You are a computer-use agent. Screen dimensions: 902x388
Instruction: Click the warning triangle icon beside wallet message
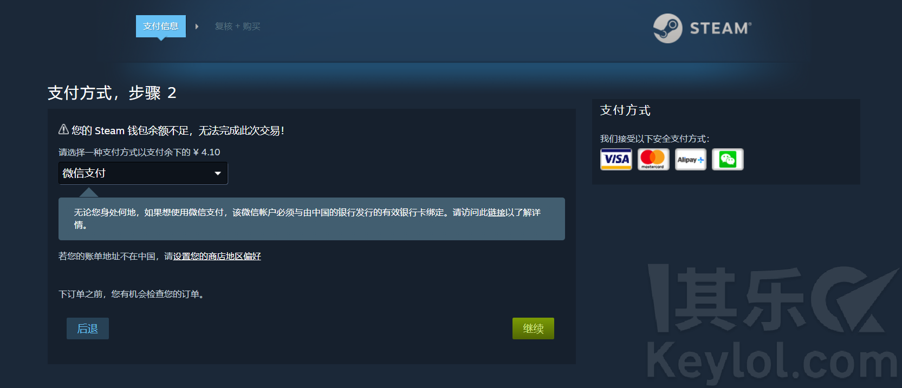[63, 129]
